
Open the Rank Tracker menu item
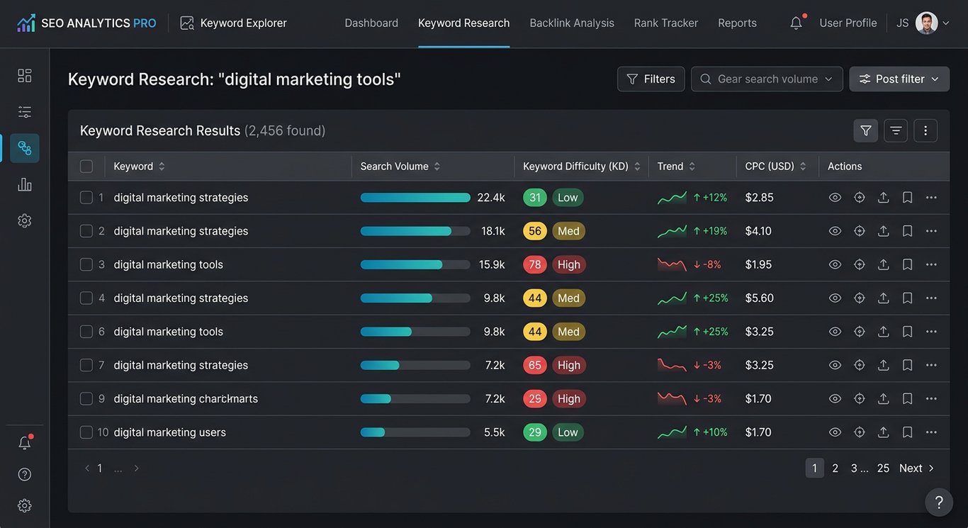(665, 23)
